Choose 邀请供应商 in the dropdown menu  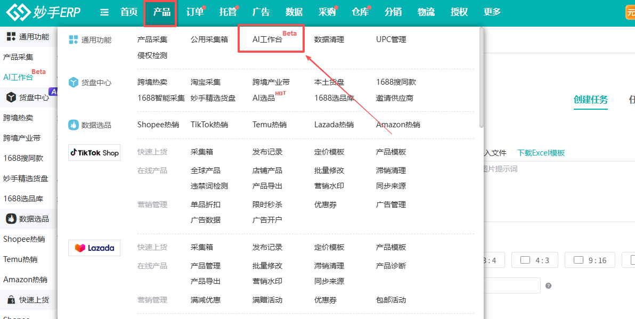pos(394,98)
